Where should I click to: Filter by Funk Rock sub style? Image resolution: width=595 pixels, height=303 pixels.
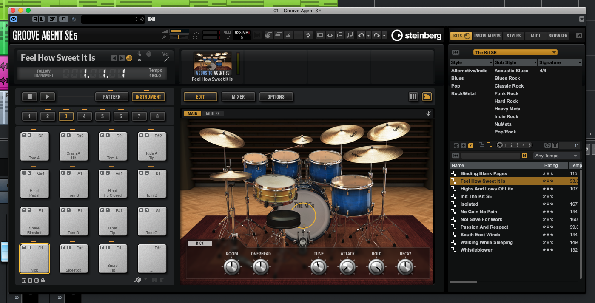(x=507, y=93)
